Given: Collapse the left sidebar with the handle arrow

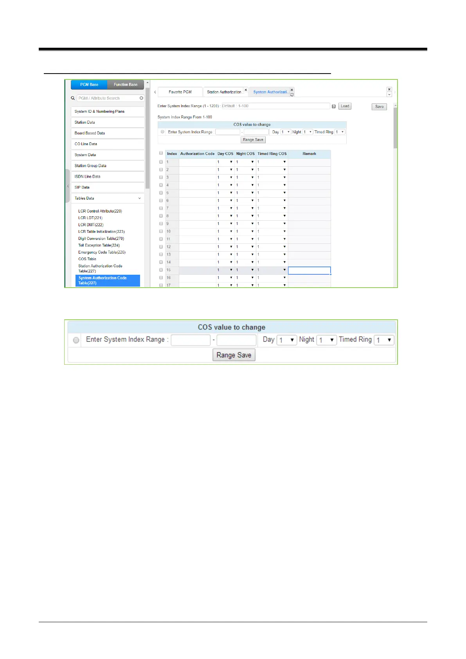Looking at the screenshot, I should pyautogui.click(x=68, y=186).
